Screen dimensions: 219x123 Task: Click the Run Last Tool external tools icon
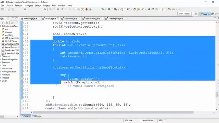pos(115,9)
